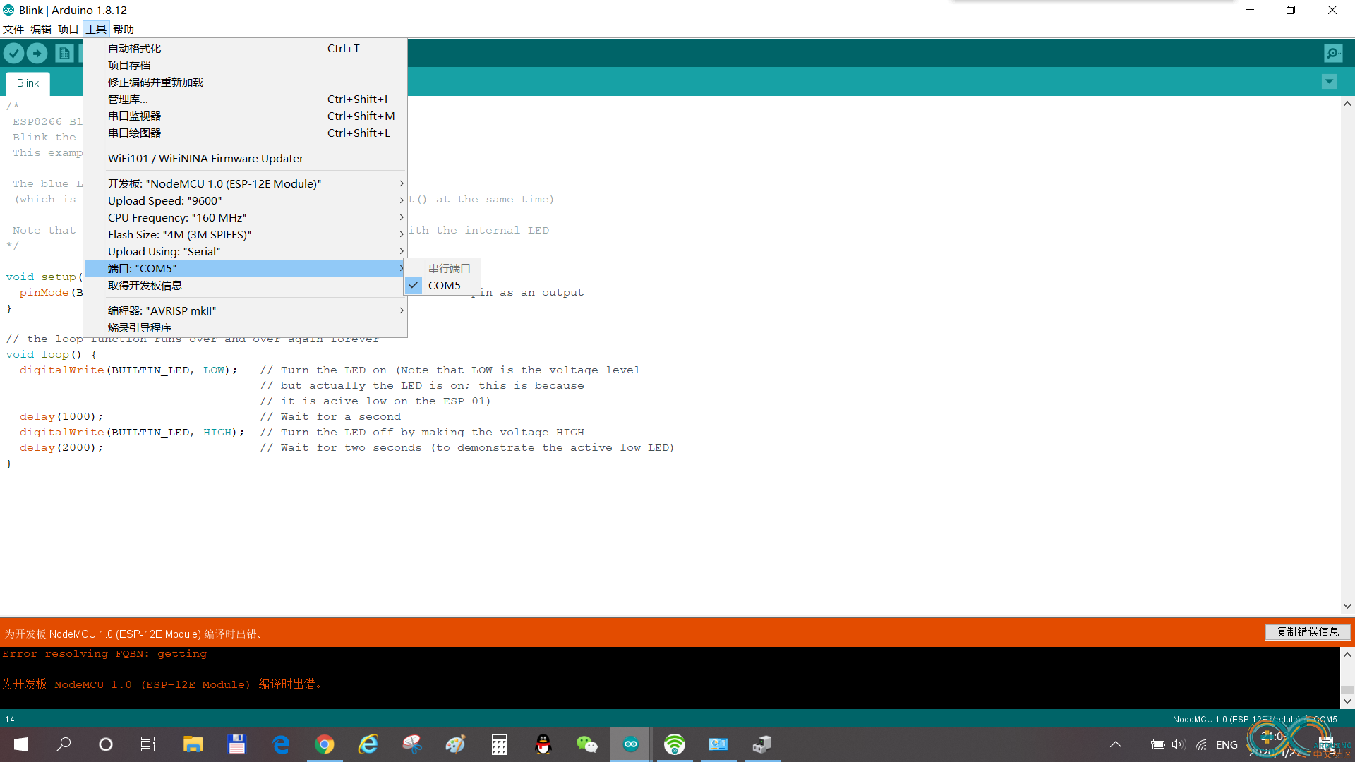This screenshot has height=762, width=1355.
Task: Click the orange 编译时出错 status message
Action: tap(133, 634)
